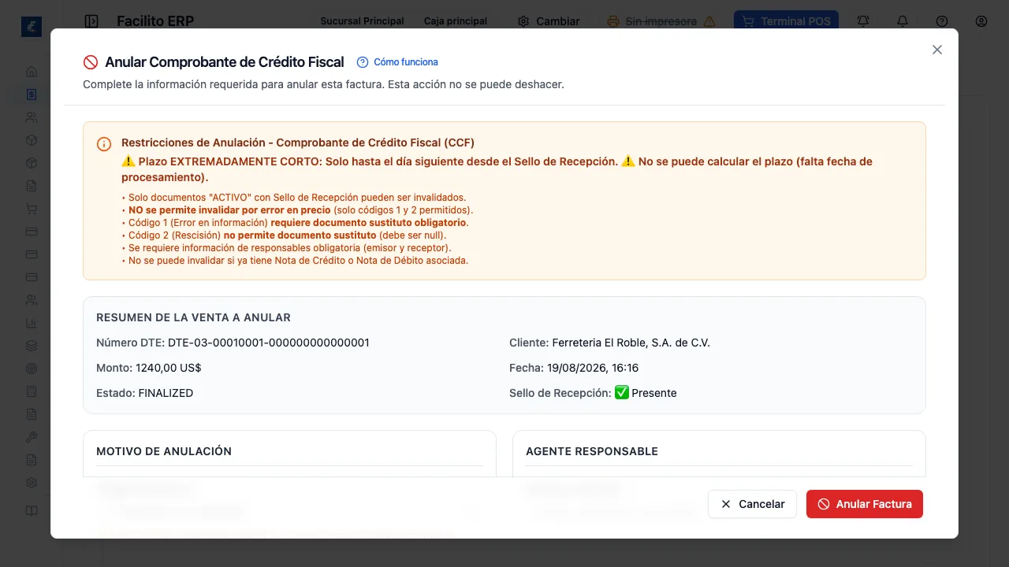Toggle the sidebar panel icon beside Facilito ERP
This screenshot has height=567, width=1009.
(x=91, y=21)
